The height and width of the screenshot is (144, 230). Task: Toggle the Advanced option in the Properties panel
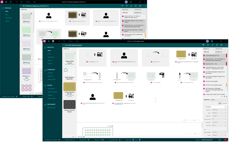click(x=225, y=103)
